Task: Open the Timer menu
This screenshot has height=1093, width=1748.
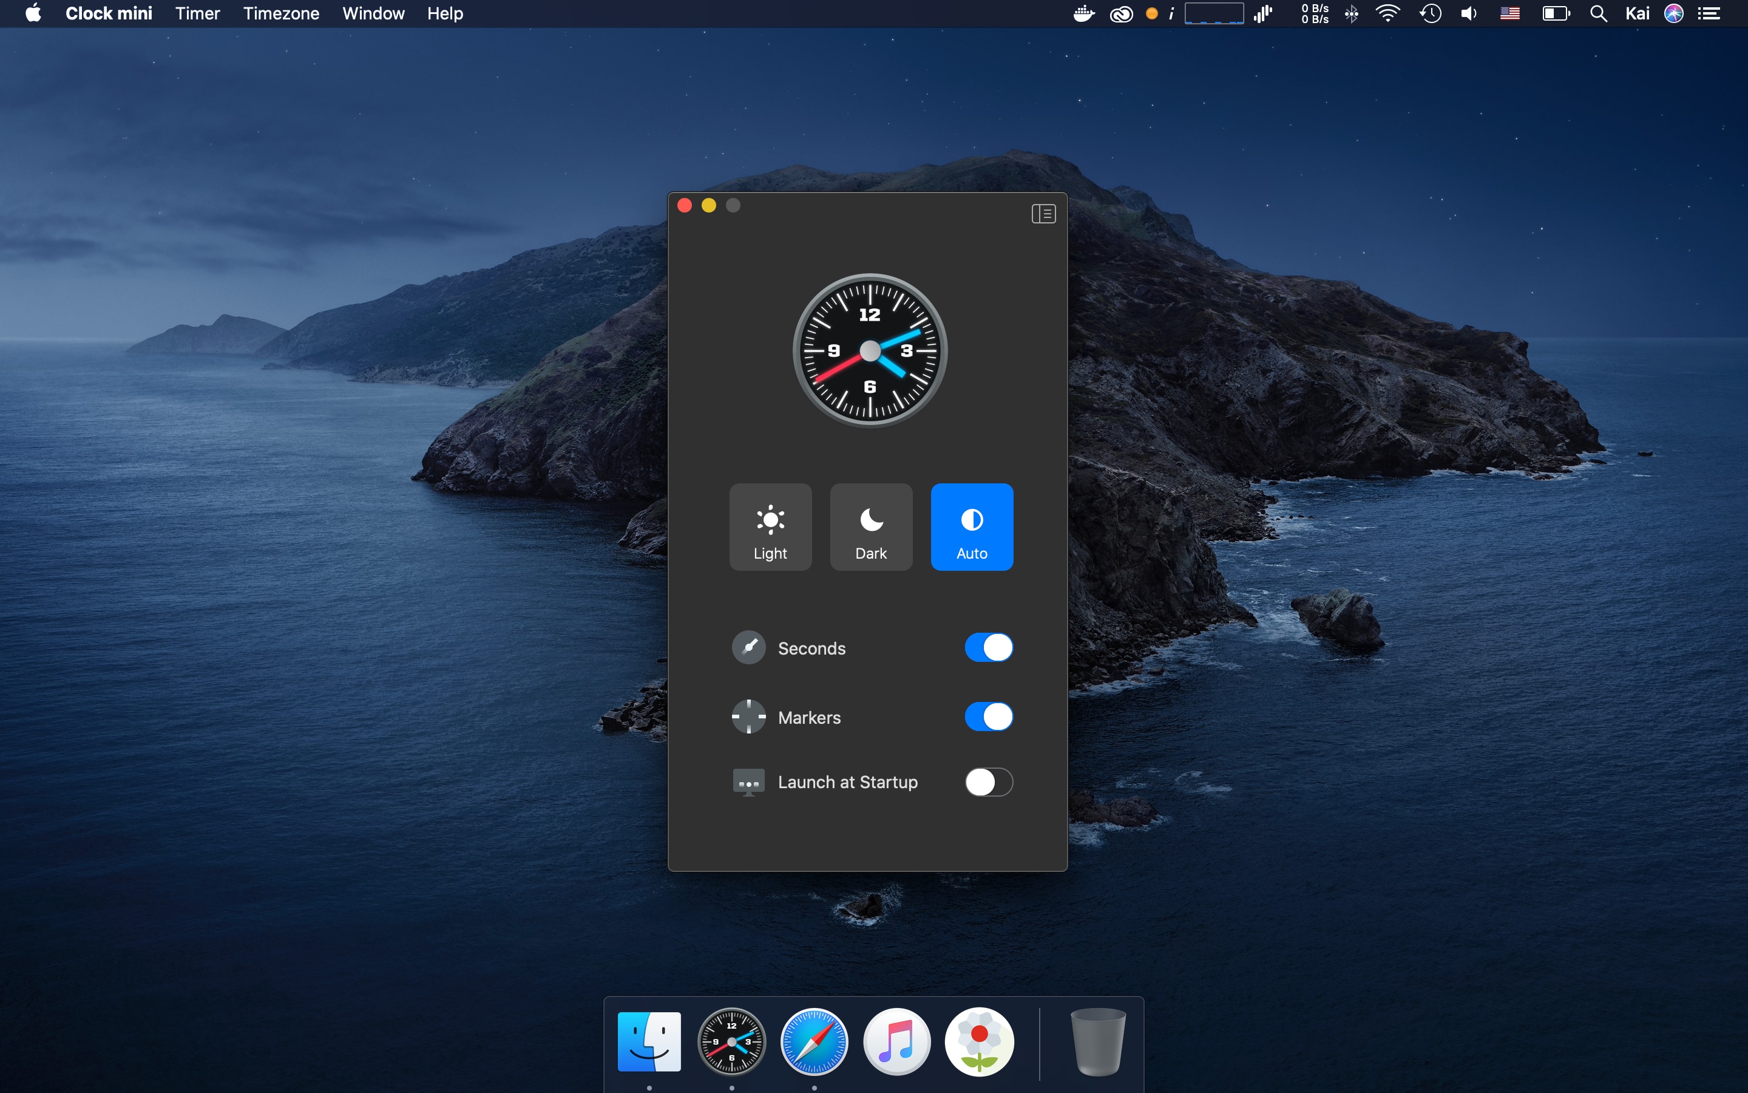Action: coord(197,14)
